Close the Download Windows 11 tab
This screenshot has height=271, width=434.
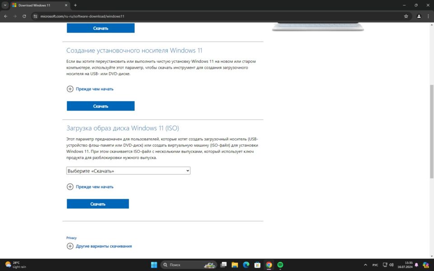tap(66, 5)
